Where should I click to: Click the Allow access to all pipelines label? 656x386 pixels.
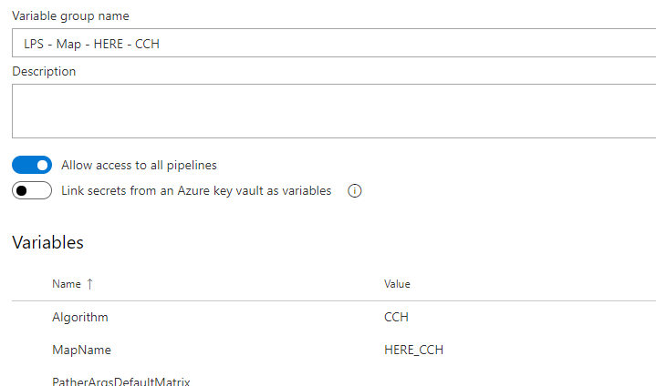click(139, 166)
